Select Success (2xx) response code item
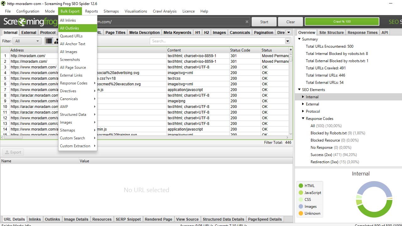This screenshot has height=226, width=402. point(334,155)
